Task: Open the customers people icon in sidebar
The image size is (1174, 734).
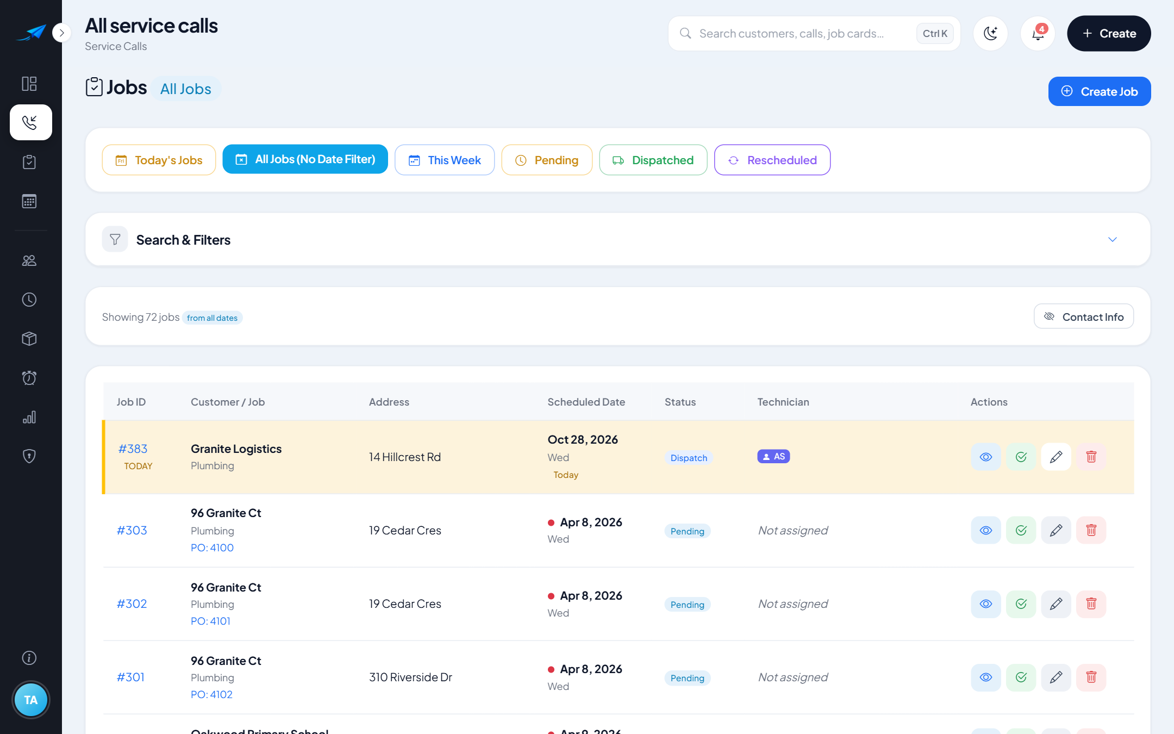Action: click(29, 260)
